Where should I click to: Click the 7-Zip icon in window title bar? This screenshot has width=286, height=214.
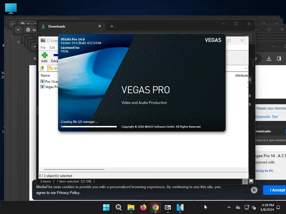pyautogui.click(x=43, y=40)
